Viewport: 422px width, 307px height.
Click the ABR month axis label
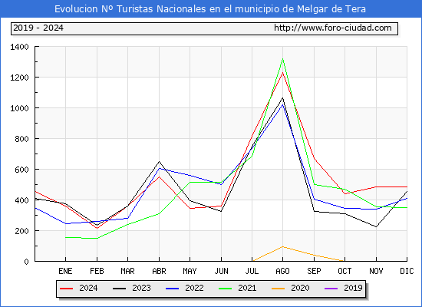click(159, 271)
